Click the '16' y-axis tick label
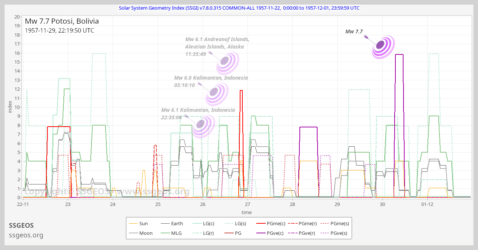This screenshot has height=250, width=478. (x=17, y=53)
